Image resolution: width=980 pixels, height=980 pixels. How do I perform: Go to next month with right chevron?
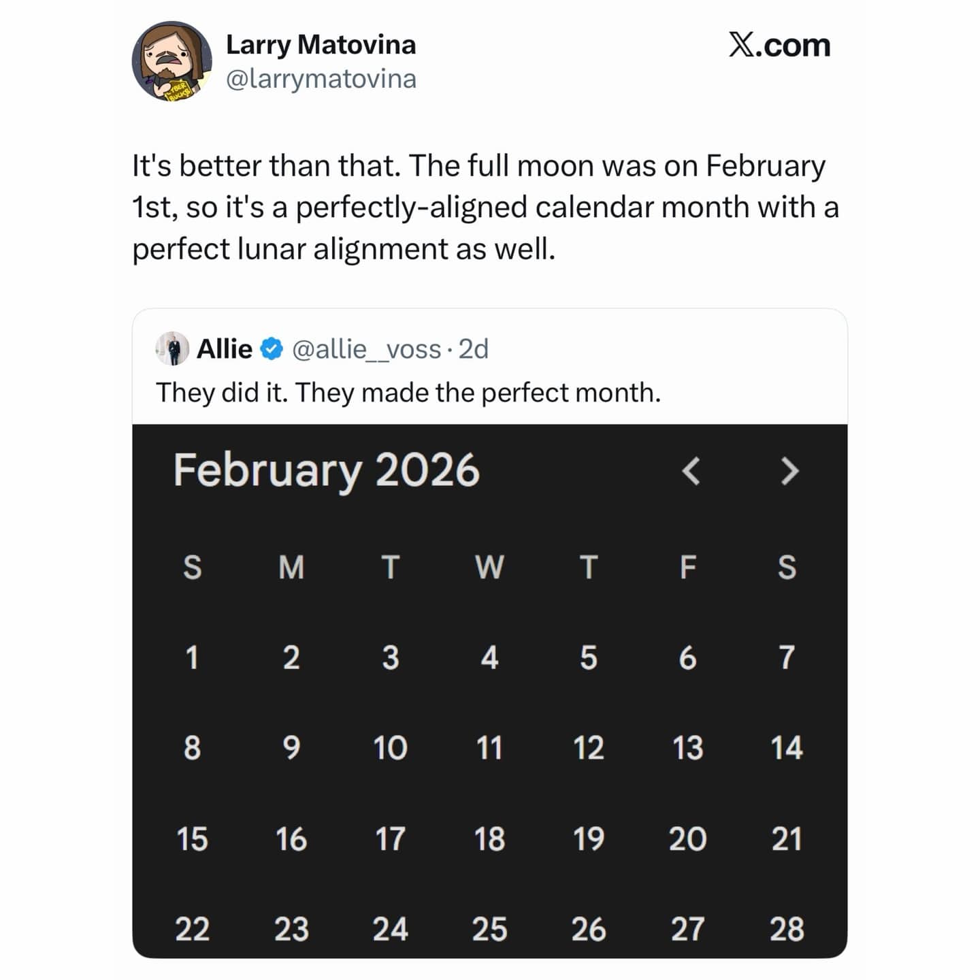(x=789, y=470)
